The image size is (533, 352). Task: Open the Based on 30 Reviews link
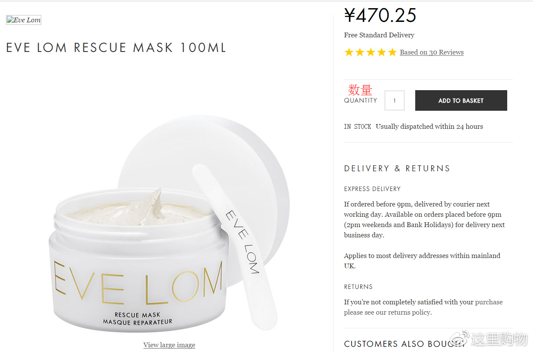pyautogui.click(x=432, y=52)
